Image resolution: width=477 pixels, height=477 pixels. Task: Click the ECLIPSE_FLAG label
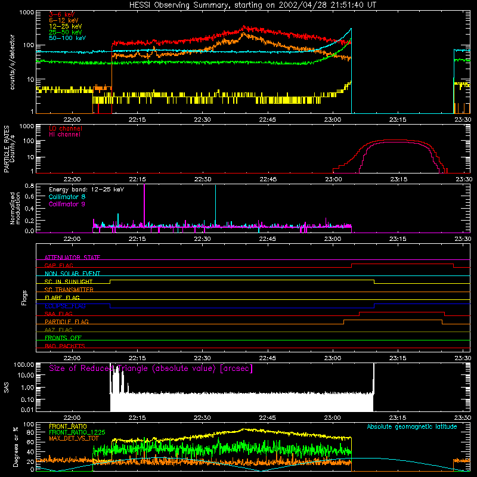click(65, 306)
